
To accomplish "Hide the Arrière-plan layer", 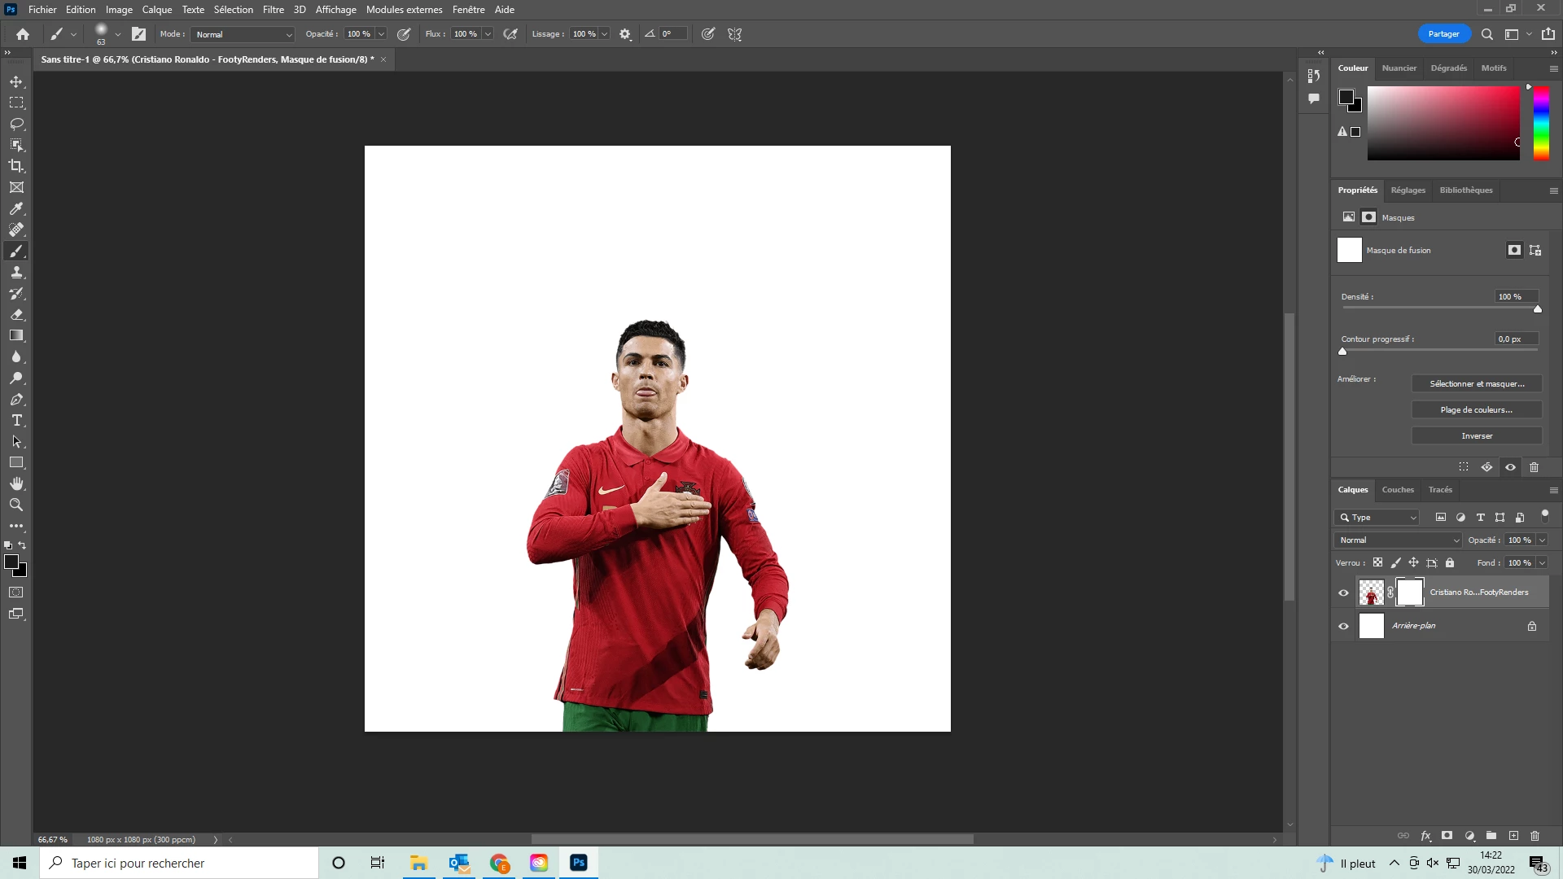I will (1343, 626).
